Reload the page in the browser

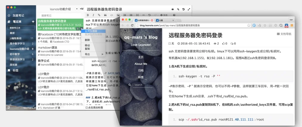click(132, 25)
